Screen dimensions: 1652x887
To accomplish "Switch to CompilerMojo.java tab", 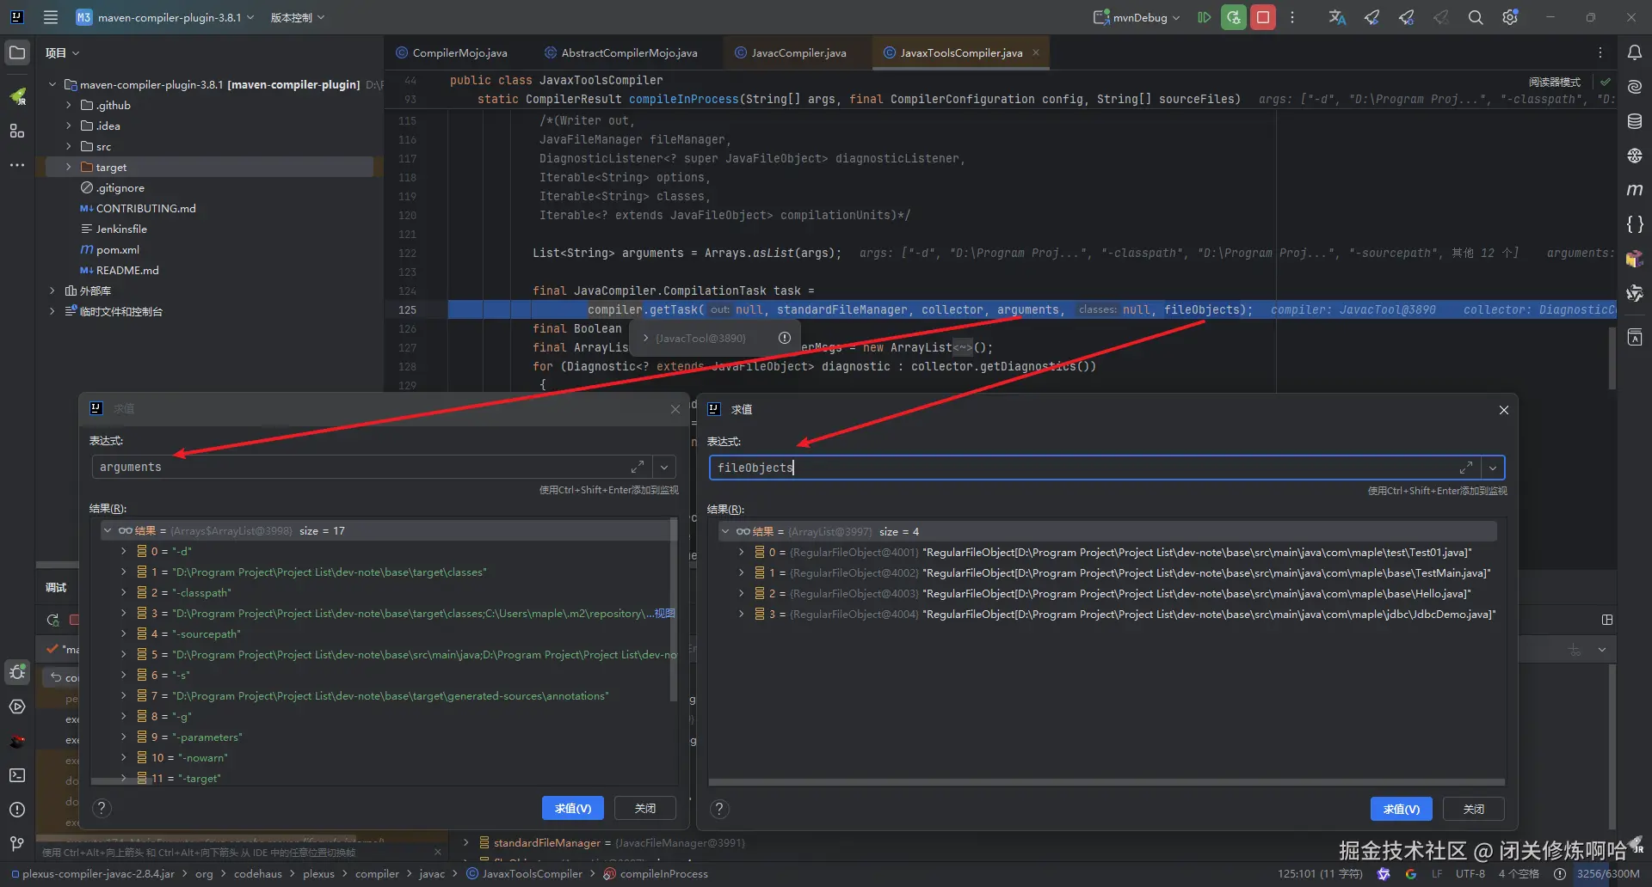I will [452, 52].
